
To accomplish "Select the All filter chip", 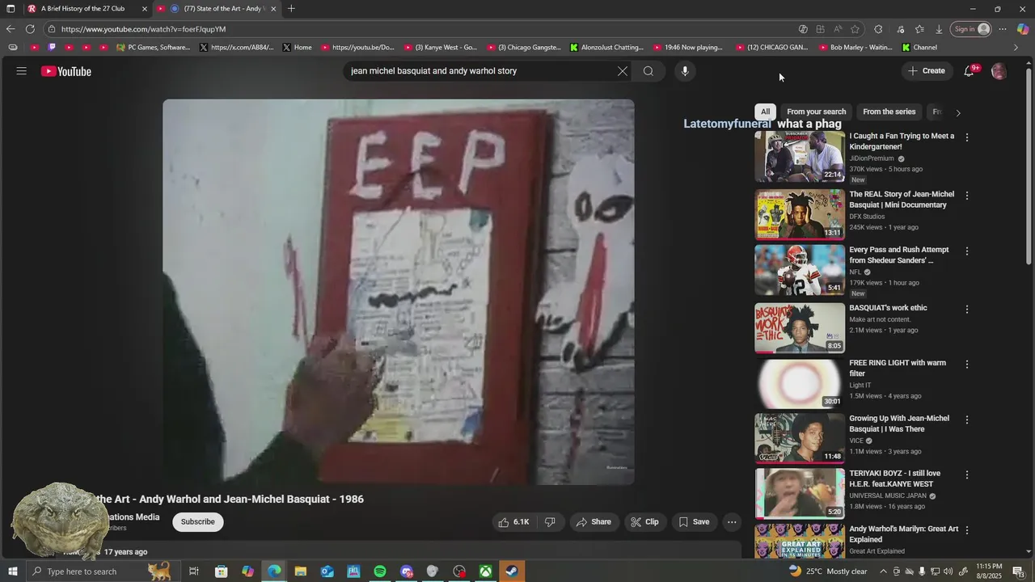I will pyautogui.click(x=765, y=112).
